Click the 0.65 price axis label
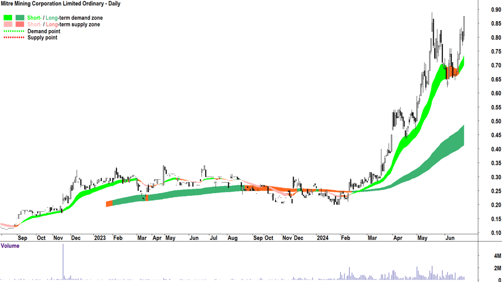Image resolution: width=502 pixels, height=282 pixels. click(x=496, y=79)
